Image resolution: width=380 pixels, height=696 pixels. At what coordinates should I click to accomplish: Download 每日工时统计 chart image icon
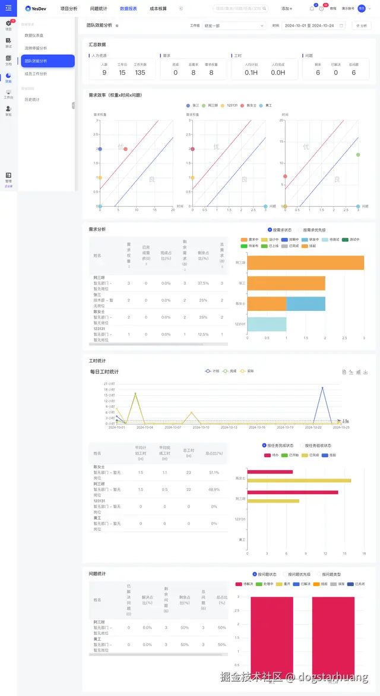click(x=365, y=372)
